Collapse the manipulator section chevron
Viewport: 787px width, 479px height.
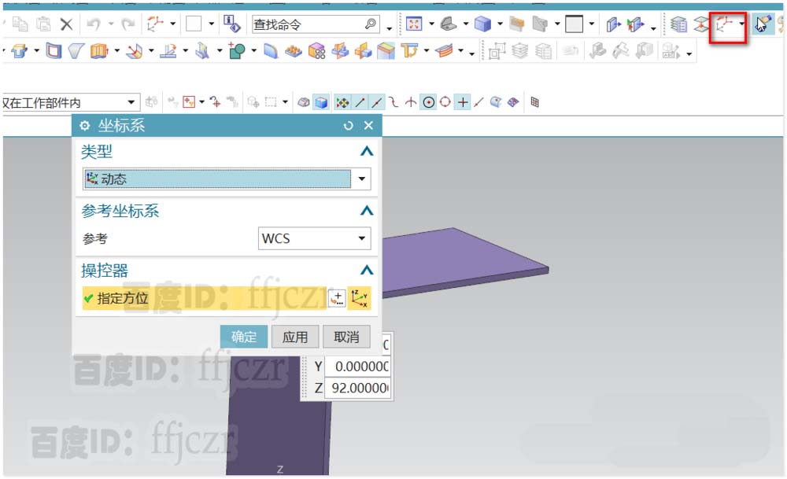(x=367, y=270)
